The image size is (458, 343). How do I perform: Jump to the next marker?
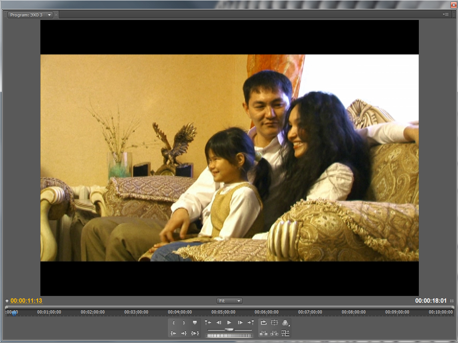pyautogui.click(x=251, y=323)
